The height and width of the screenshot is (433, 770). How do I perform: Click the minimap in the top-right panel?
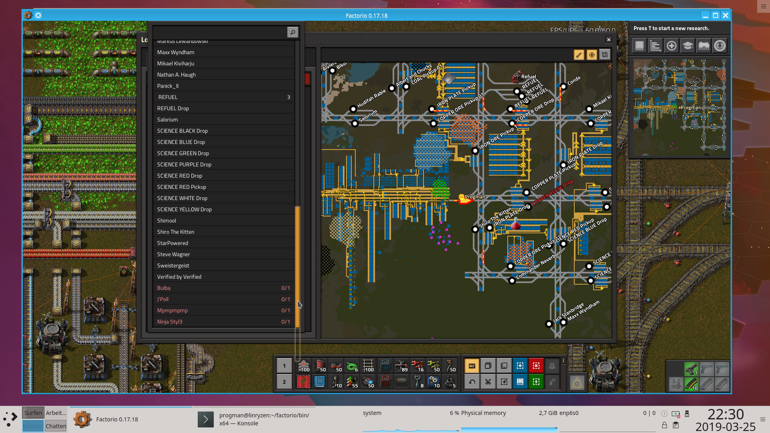[680, 108]
